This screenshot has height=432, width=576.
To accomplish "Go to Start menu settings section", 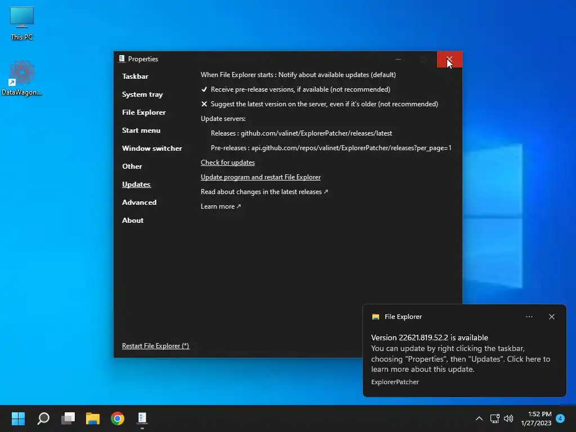I will 141,130.
